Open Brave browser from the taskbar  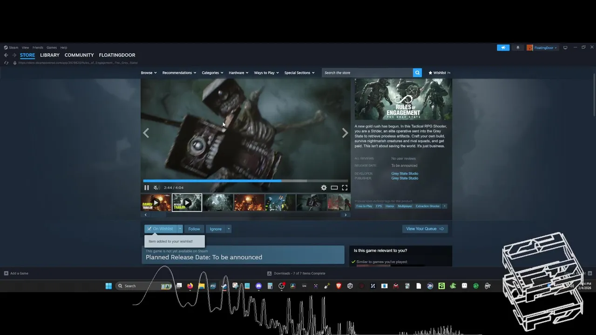pos(339,286)
